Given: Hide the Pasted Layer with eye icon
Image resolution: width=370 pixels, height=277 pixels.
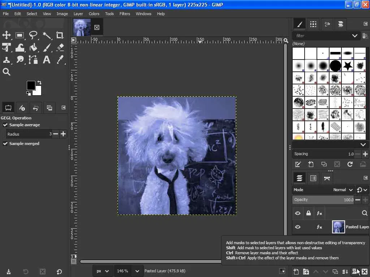Looking at the screenshot, I should [298, 227].
